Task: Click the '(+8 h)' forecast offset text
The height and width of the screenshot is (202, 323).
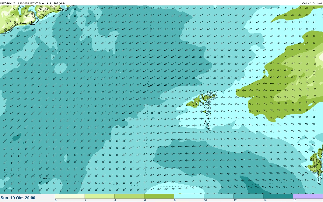Action: (62, 3)
